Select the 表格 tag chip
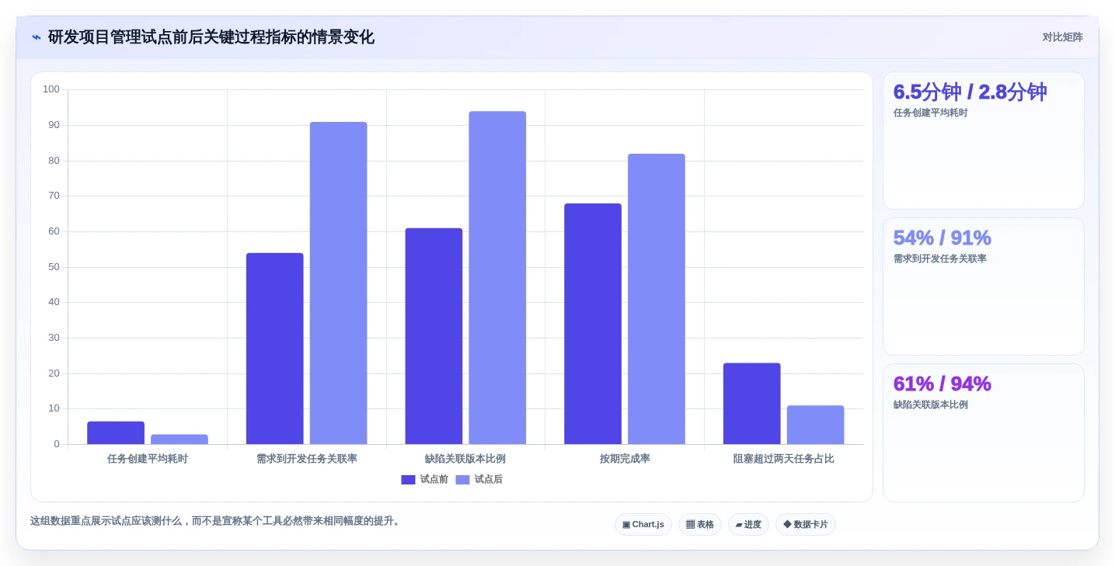This screenshot has height=566, width=1115. (x=699, y=525)
